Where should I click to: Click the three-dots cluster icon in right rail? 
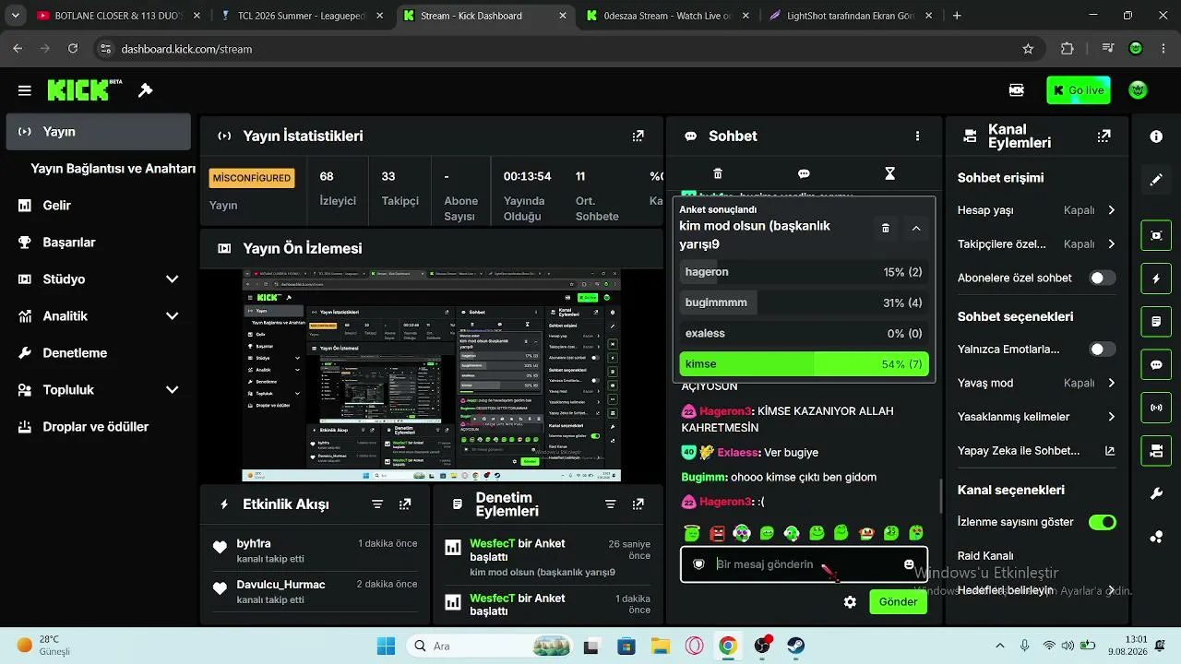(x=1156, y=537)
